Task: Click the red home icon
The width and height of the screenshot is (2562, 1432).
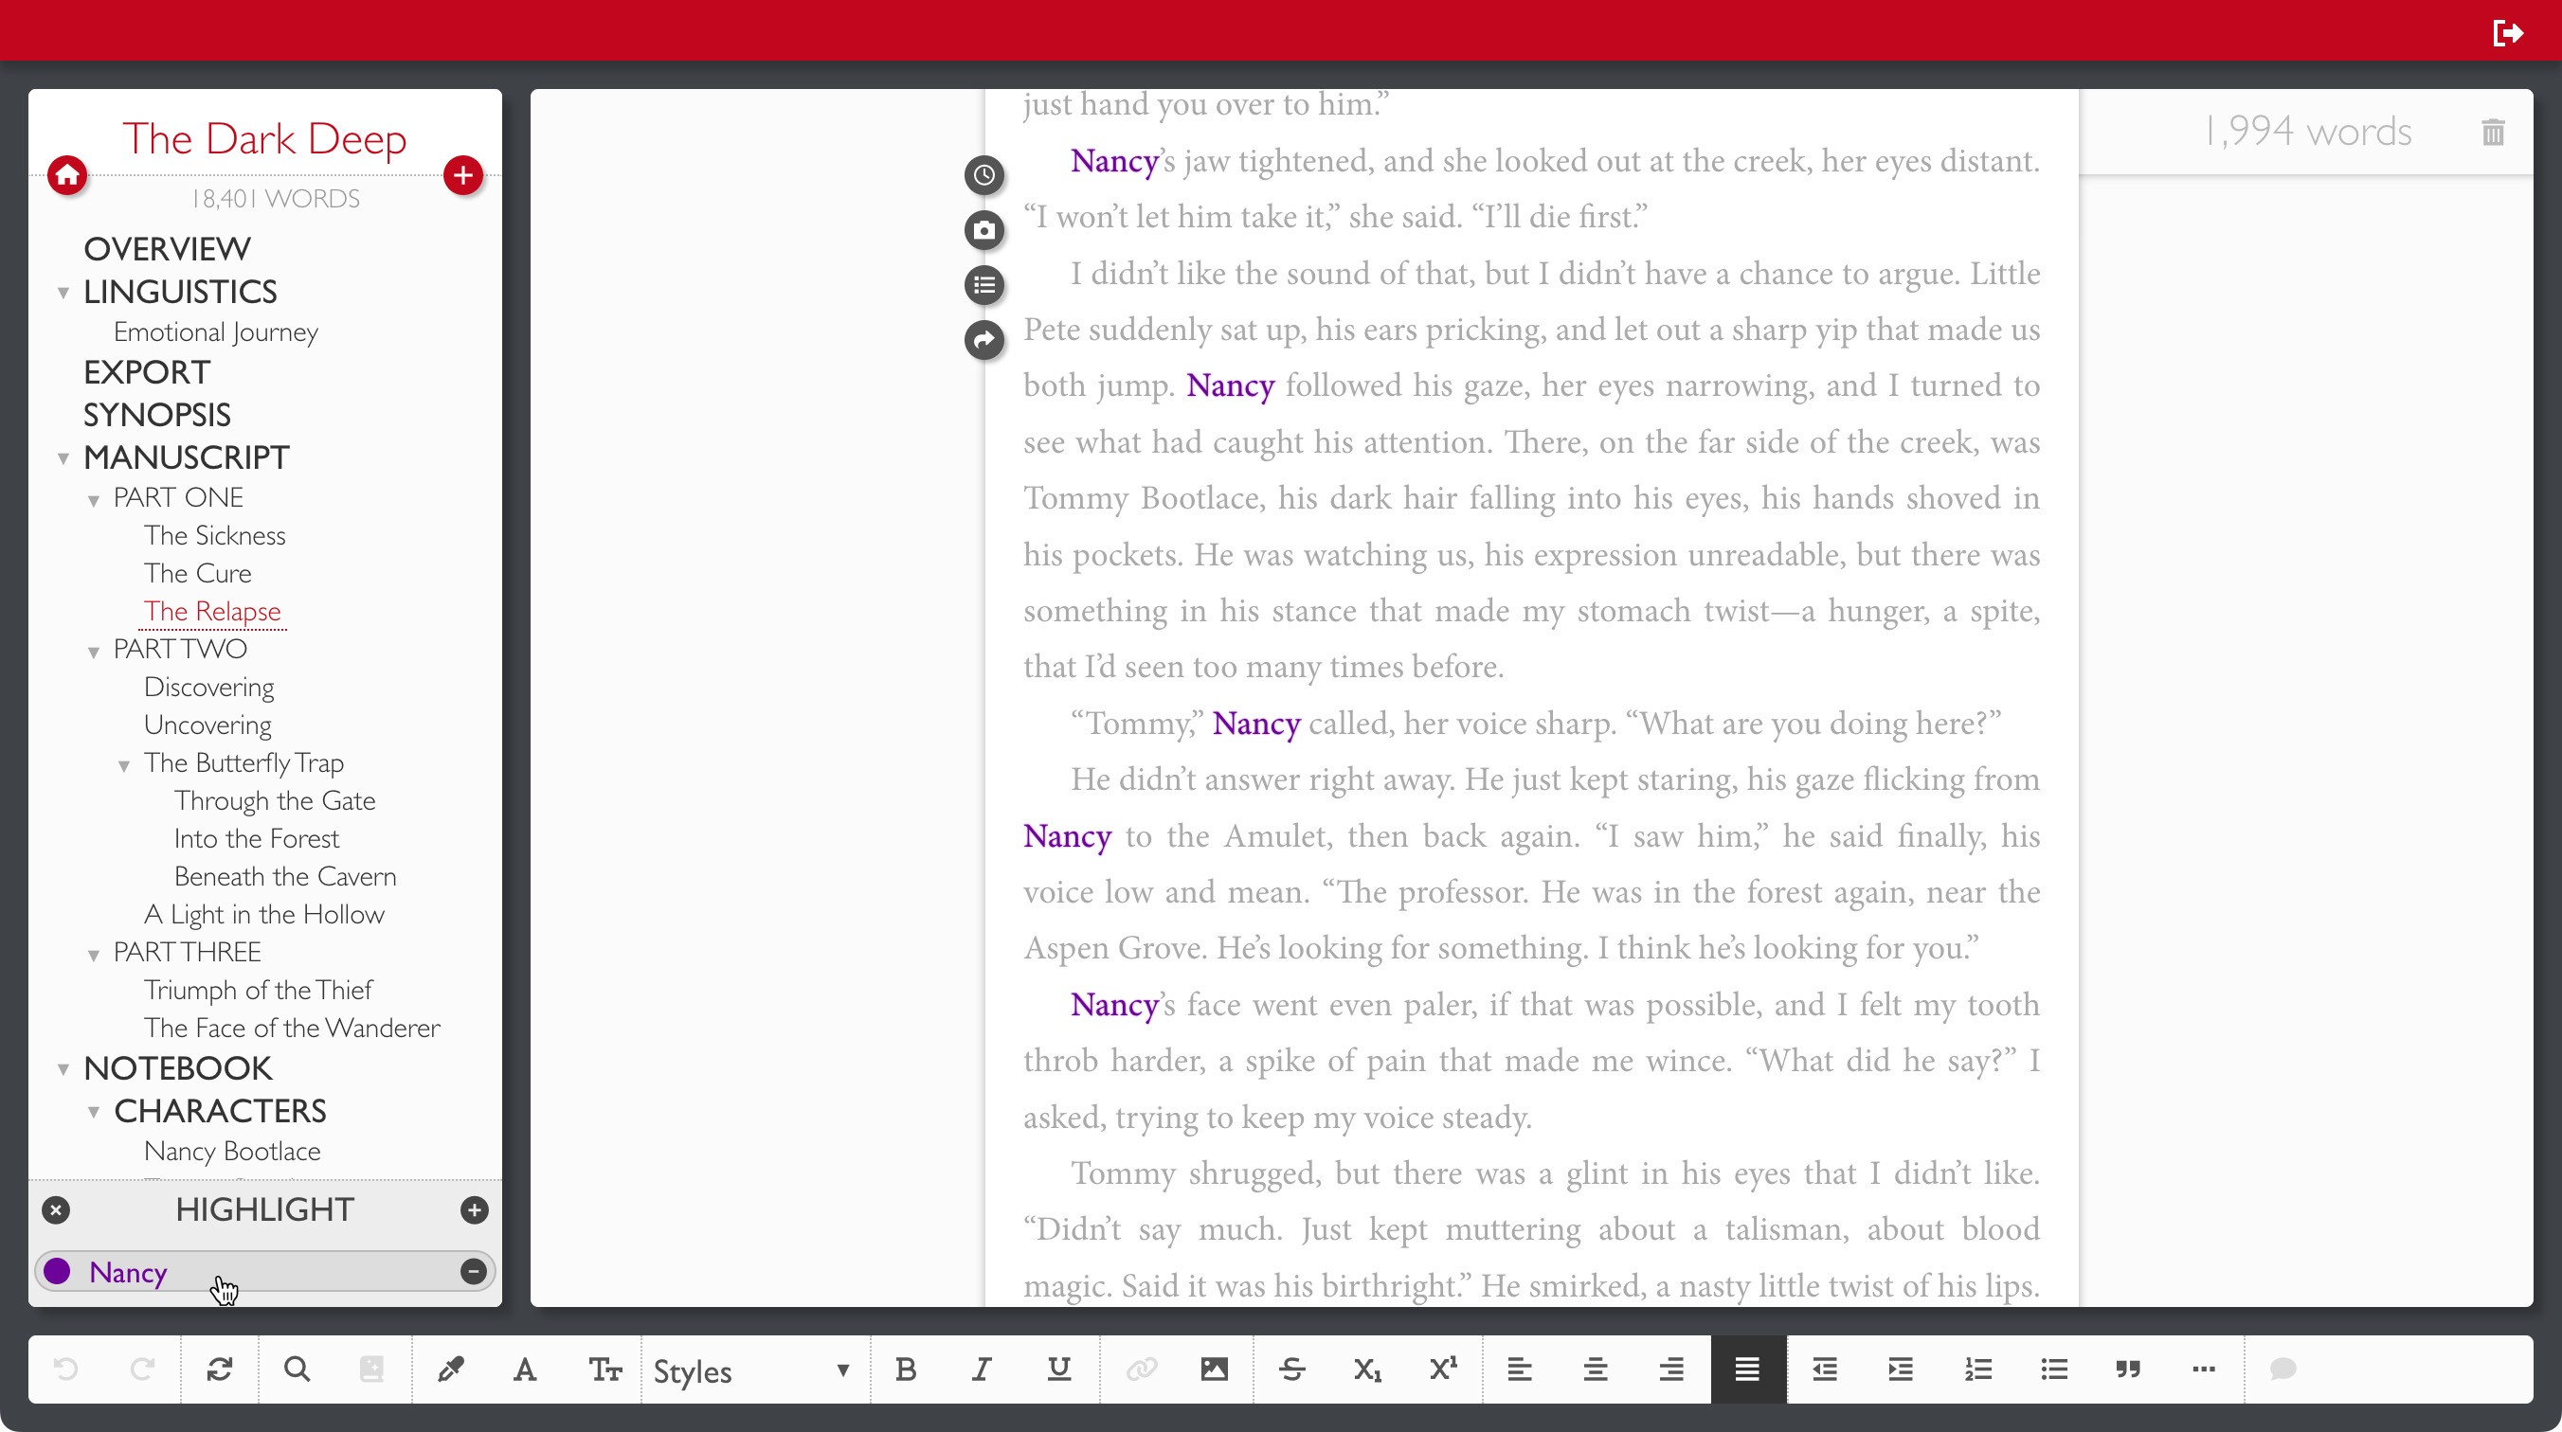Action: [x=67, y=176]
